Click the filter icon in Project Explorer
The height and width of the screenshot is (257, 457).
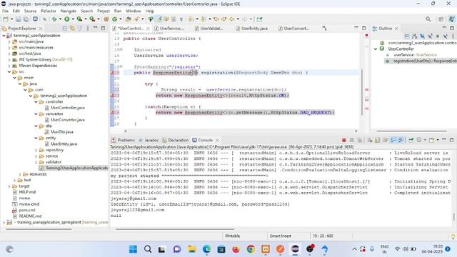tap(80, 29)
